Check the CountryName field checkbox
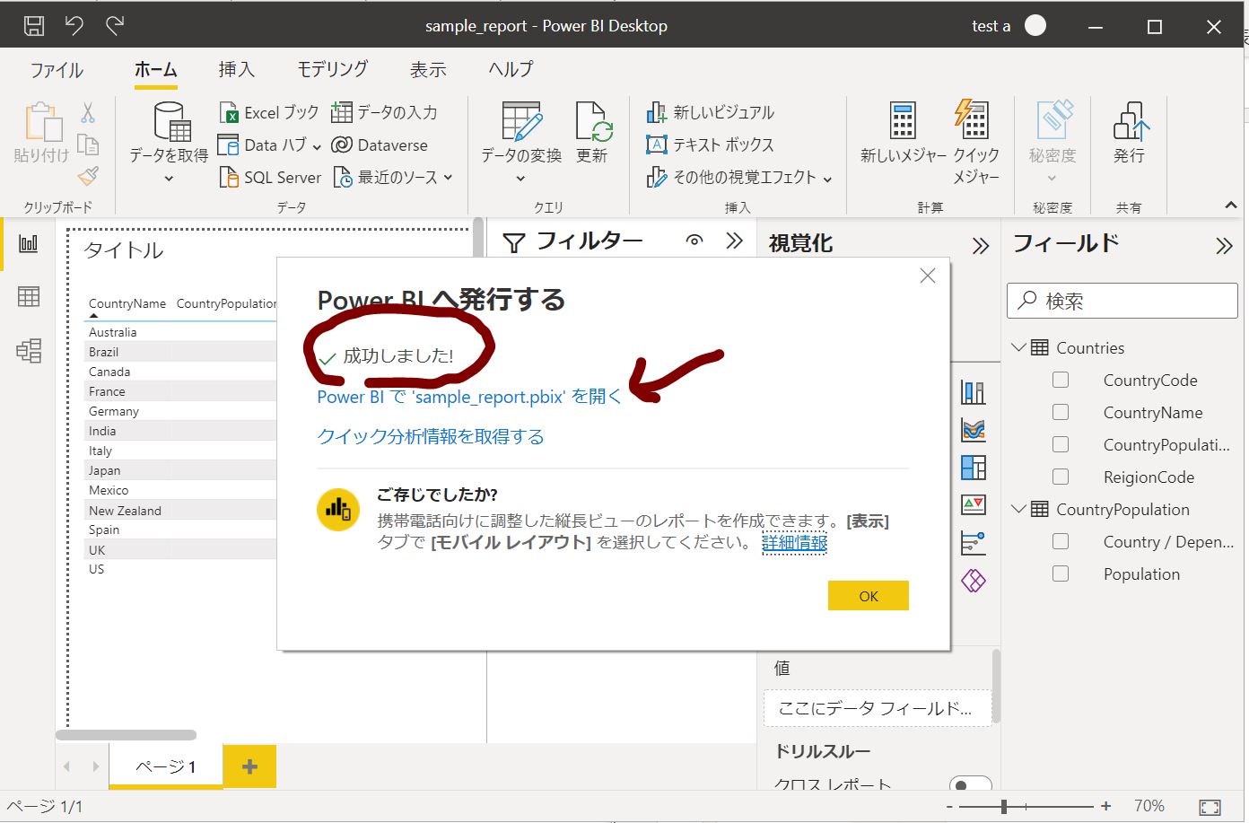This screenshot has width=1249, height=823. [1061, 412]
